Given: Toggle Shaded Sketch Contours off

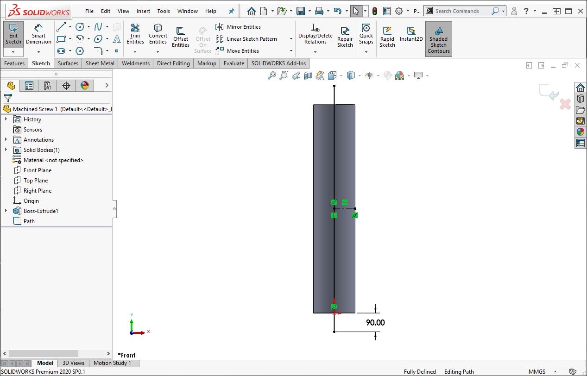Looking at the screenshot, I should (438, 39).
